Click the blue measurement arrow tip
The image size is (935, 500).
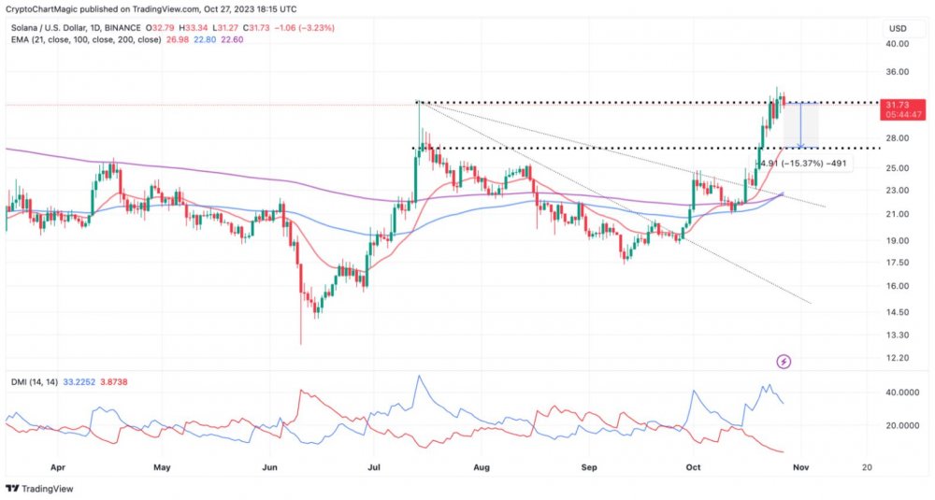click(801, 146)
